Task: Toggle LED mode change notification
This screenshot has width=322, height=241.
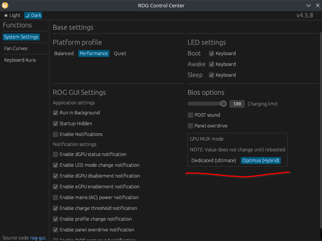Action: click(x=55, y=165)
